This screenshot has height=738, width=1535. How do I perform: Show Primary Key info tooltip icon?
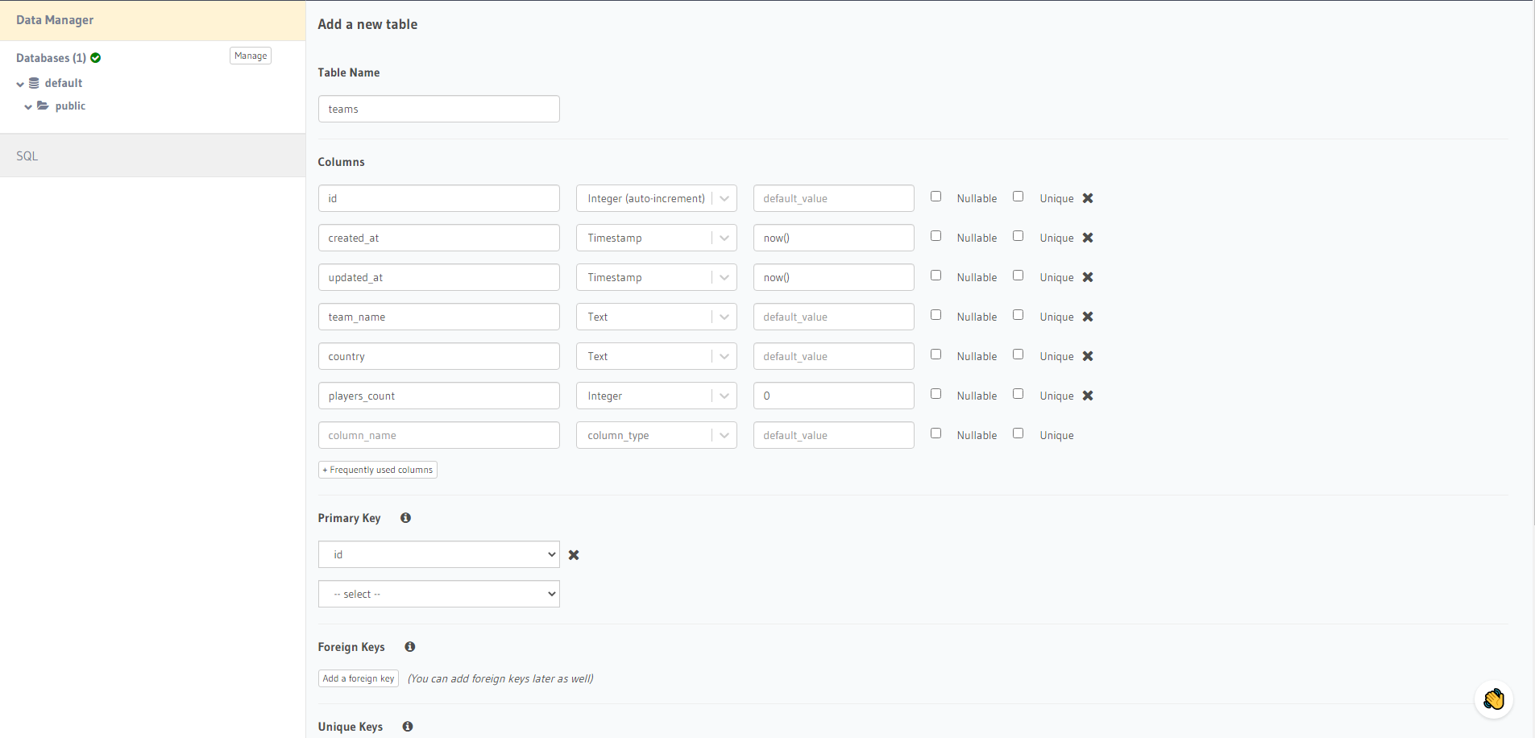pyautogui.click(x=406, y=518)
